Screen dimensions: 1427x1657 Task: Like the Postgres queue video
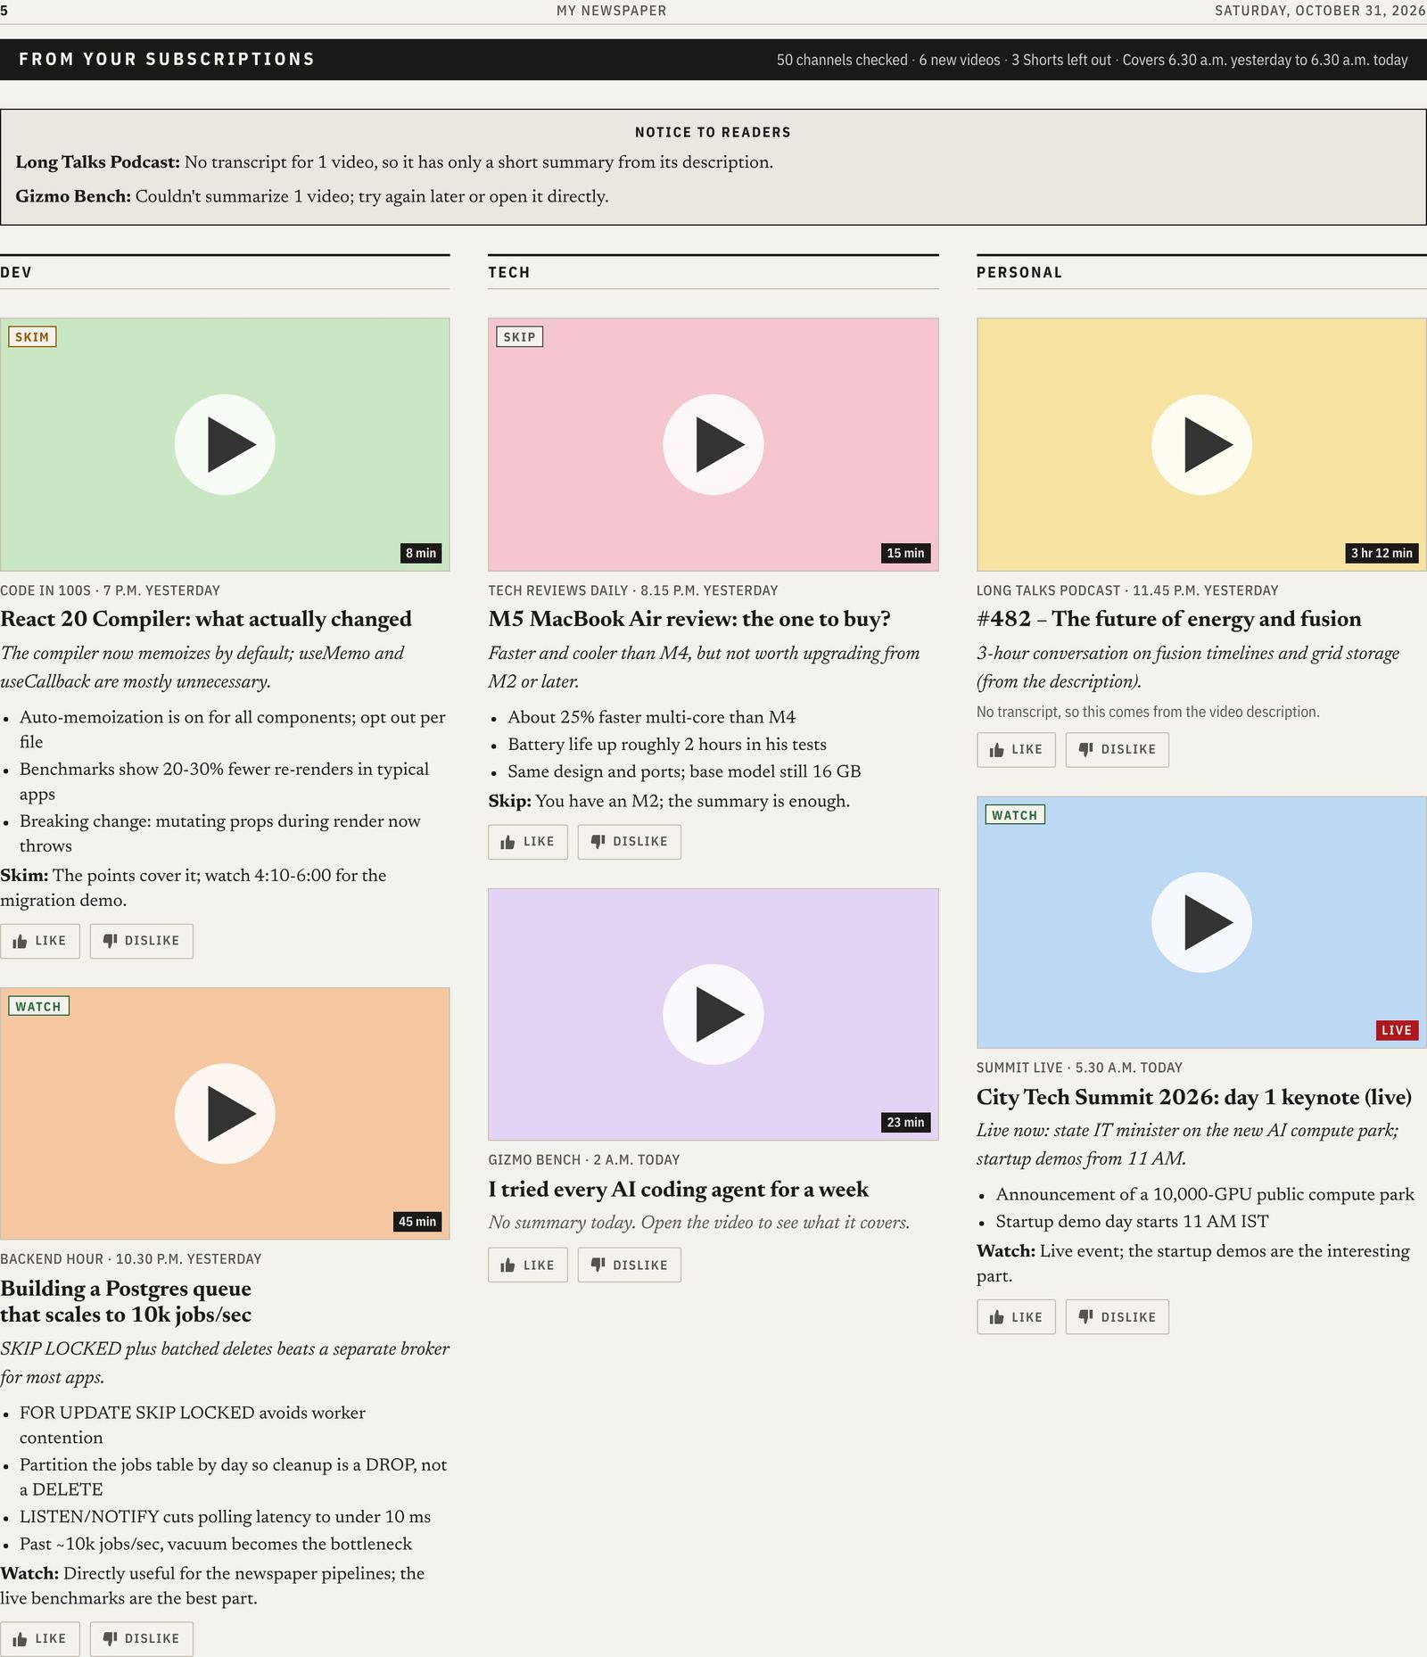coord(40,1638)
